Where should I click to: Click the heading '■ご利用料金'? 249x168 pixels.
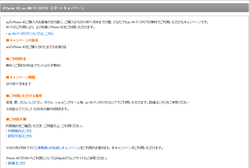tap(16, 59)
